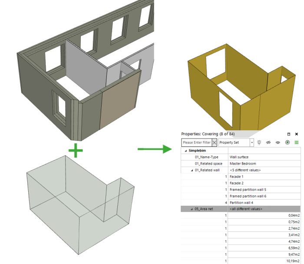Select the 6,59m2 area value

(x=294, y=248)
